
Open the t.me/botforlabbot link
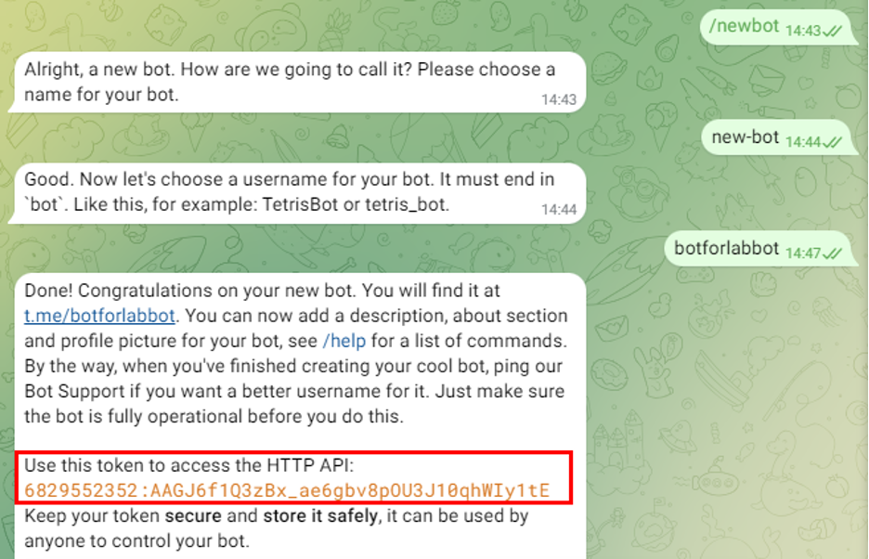click(x=99, y=316)
